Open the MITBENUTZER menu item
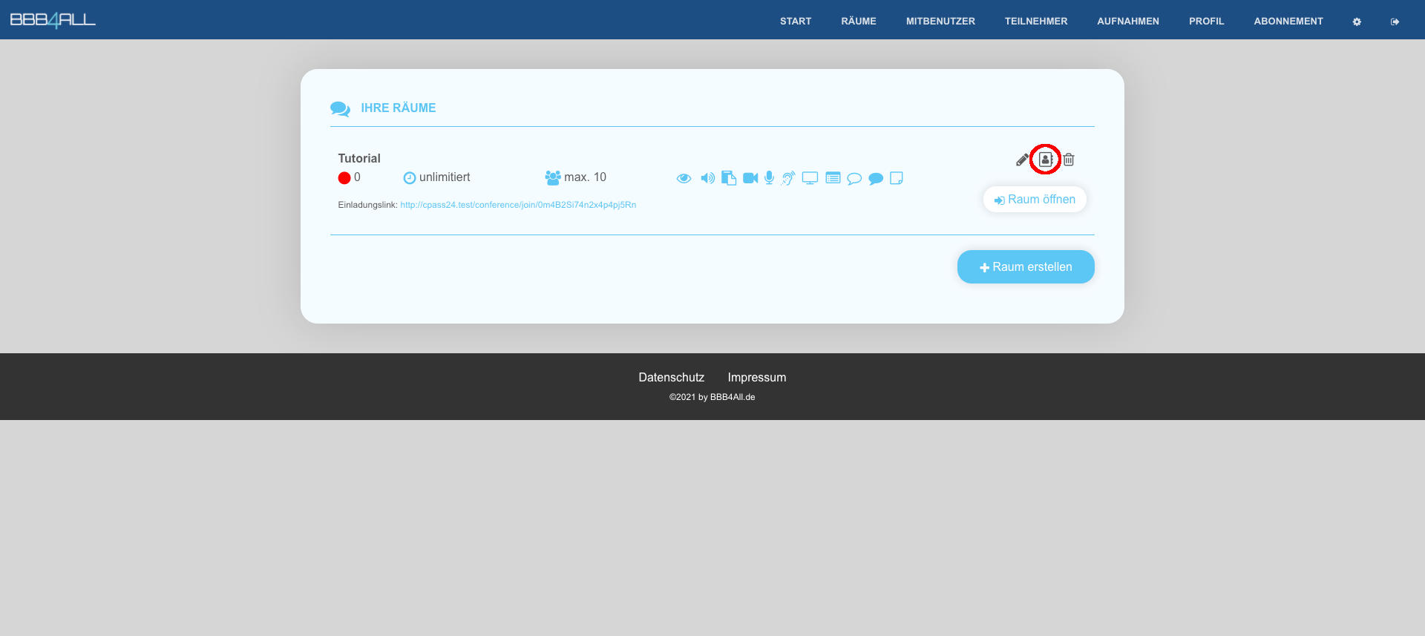 pyautogui.click(x=940, y=21)
